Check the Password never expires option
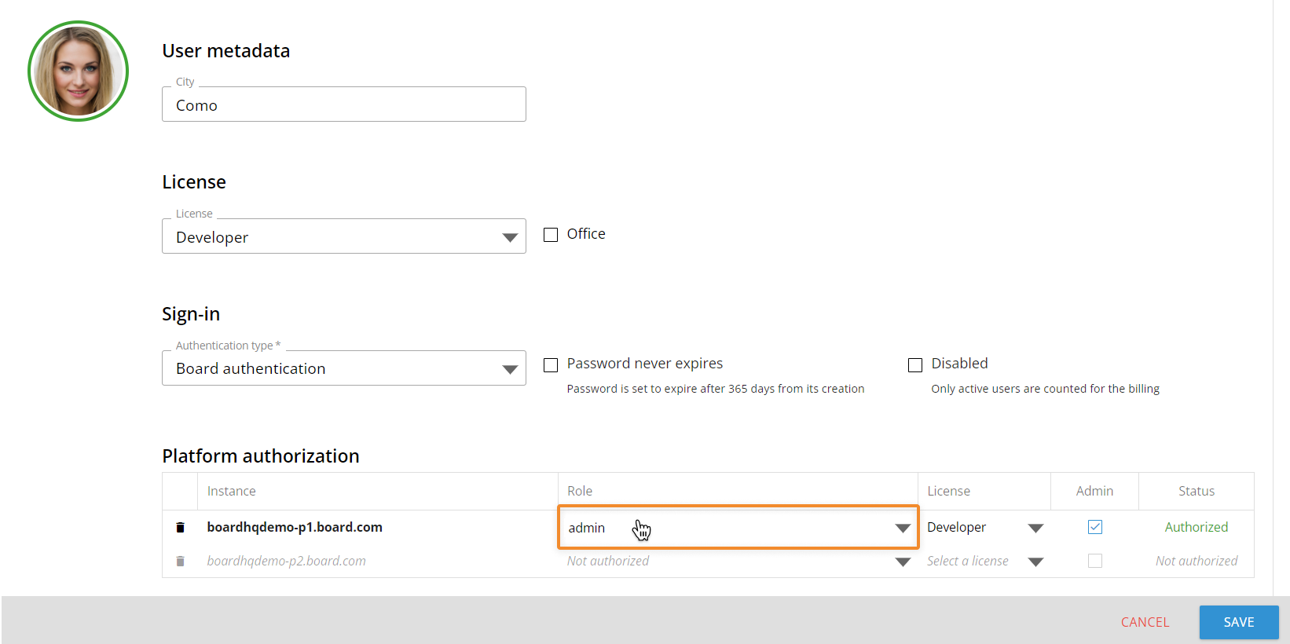This screenshot has width=1290, height=644. 551,364
